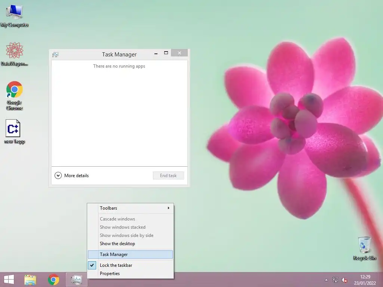
Task: Click the Task Manager taskbar button
Action: [x=76, y=280]
